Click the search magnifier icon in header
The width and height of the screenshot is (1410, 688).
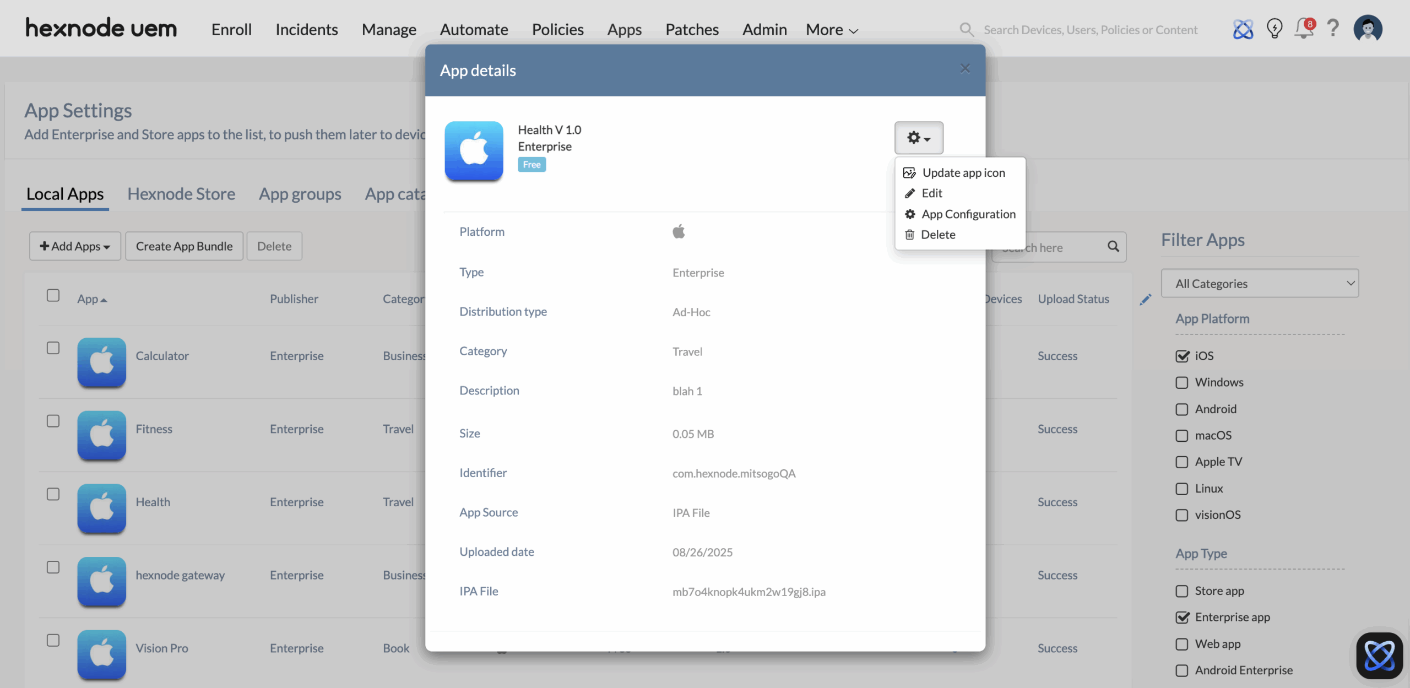(967, 29)
